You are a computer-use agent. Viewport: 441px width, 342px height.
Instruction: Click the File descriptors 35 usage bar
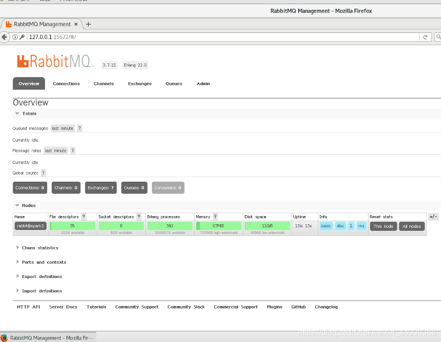(72, 226)
